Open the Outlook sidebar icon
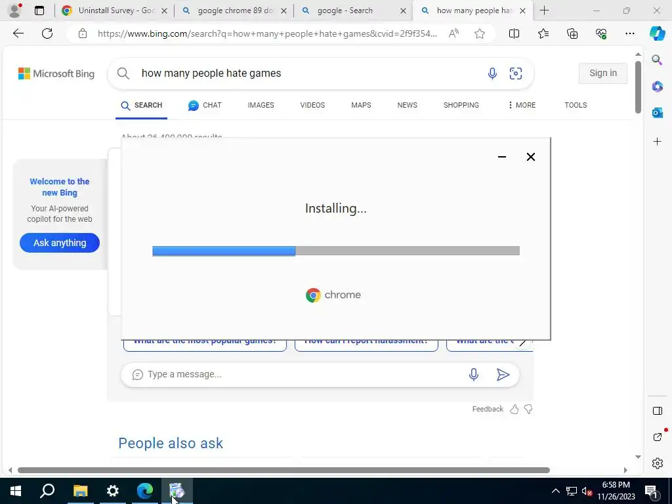The height and width of the screenshot is (504, 672). tap(657, 113)
